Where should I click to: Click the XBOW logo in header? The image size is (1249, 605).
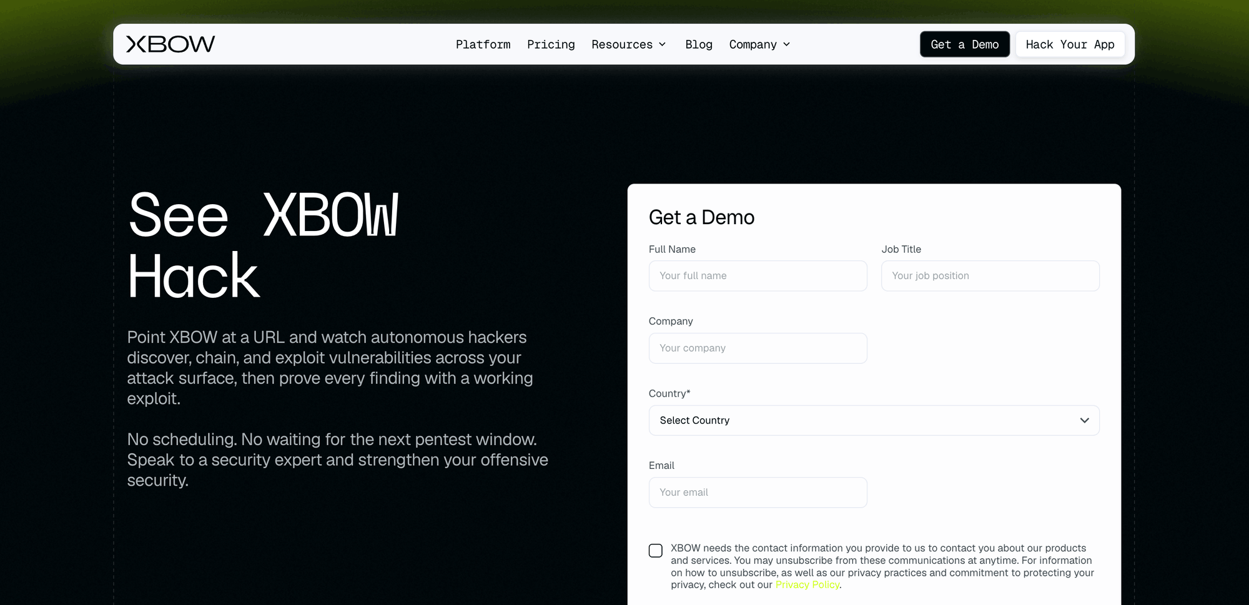pos(170,44)
